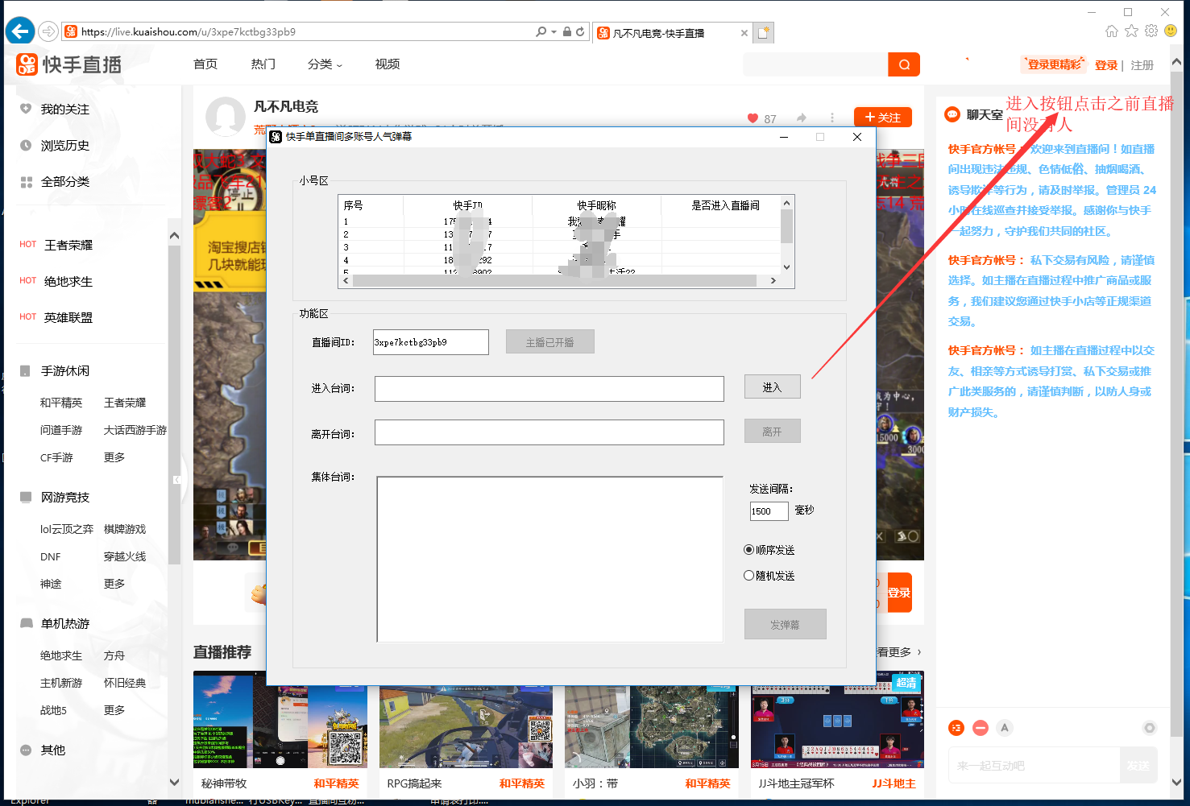Open a new browser tab

(763, 33)
